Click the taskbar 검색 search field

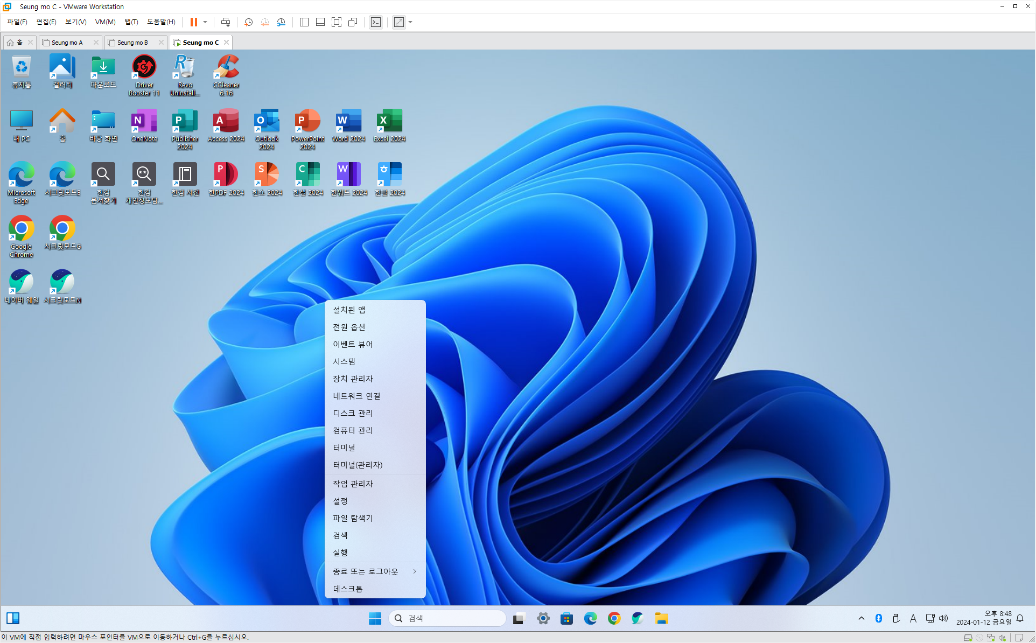(x=447, y=618)
